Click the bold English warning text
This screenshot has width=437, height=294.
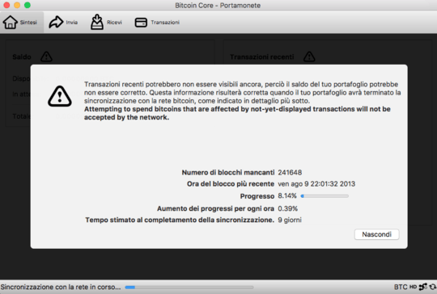pos(237,113)
